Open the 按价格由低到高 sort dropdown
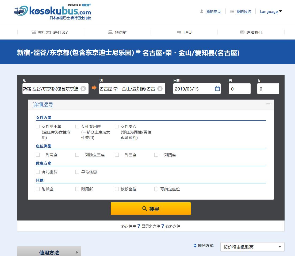Screen dimensions: 295x256 (x=252, y=247)
